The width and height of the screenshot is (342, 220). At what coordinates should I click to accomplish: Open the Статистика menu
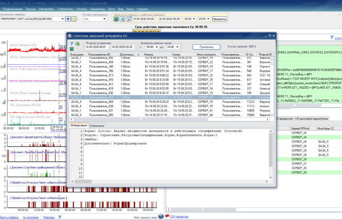tap(65, 9)
